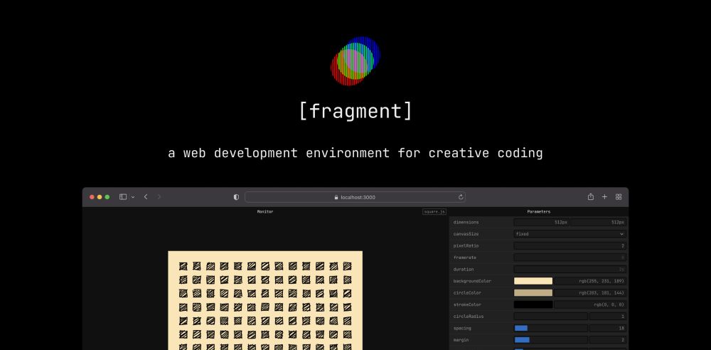Click the localhost:3000 address bar
Viewport: 711px width, 350px height.
[355, 197]
